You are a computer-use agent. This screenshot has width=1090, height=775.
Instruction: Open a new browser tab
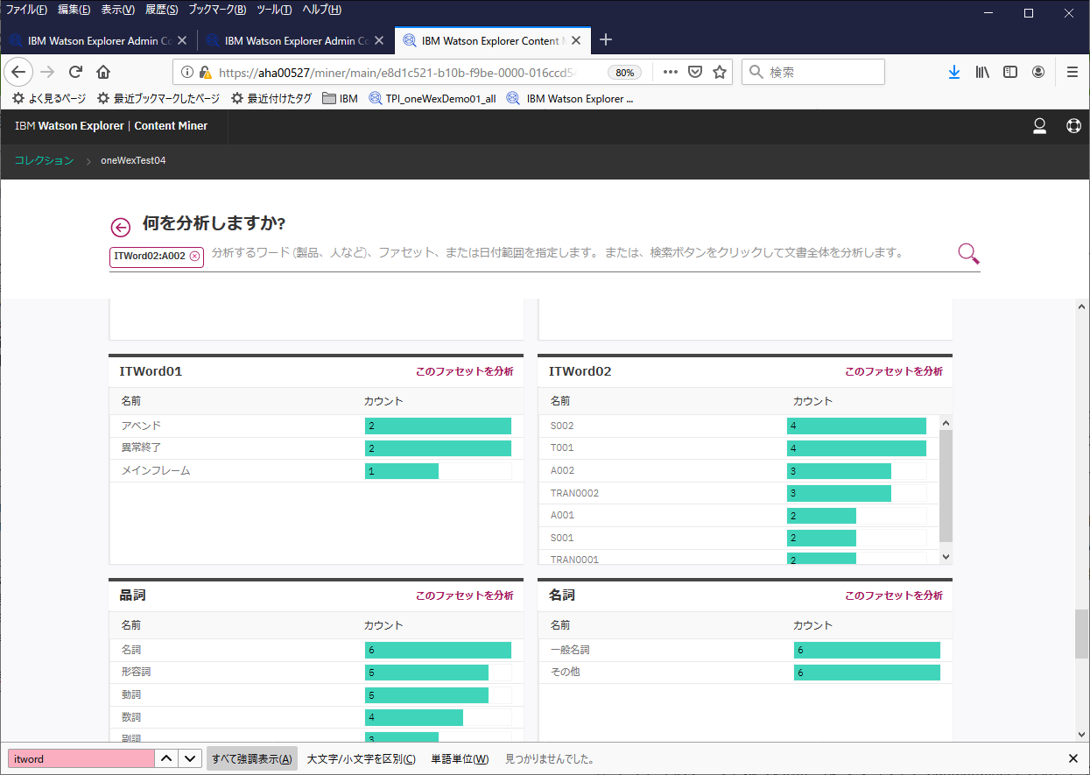coord(606,40)
